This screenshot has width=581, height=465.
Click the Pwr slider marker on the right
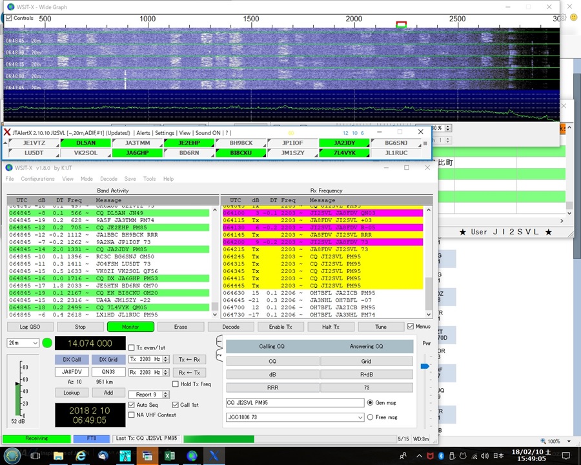[425, 366]
